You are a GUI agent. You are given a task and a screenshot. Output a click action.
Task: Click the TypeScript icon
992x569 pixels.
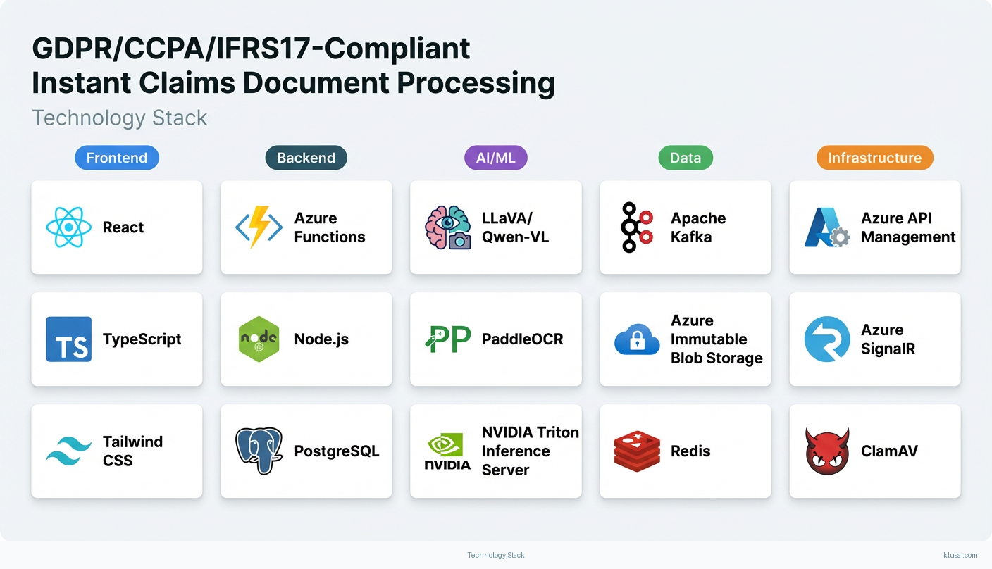tap(68, 339)
